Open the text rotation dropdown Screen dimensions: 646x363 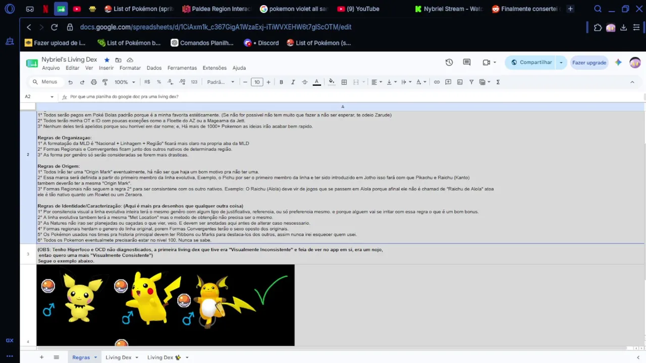(420, 82)
